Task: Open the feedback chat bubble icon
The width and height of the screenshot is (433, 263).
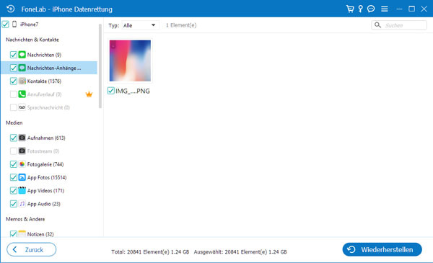Action: (371, 9)
